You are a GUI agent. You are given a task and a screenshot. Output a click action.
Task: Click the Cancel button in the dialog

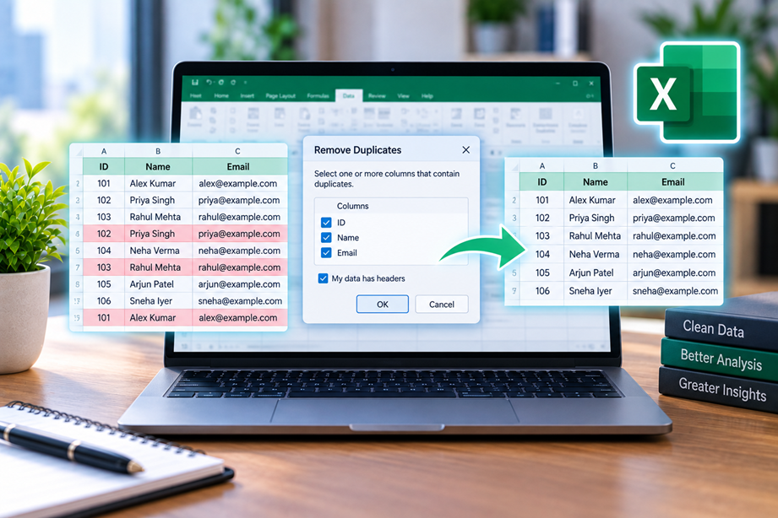pos(442,305)
